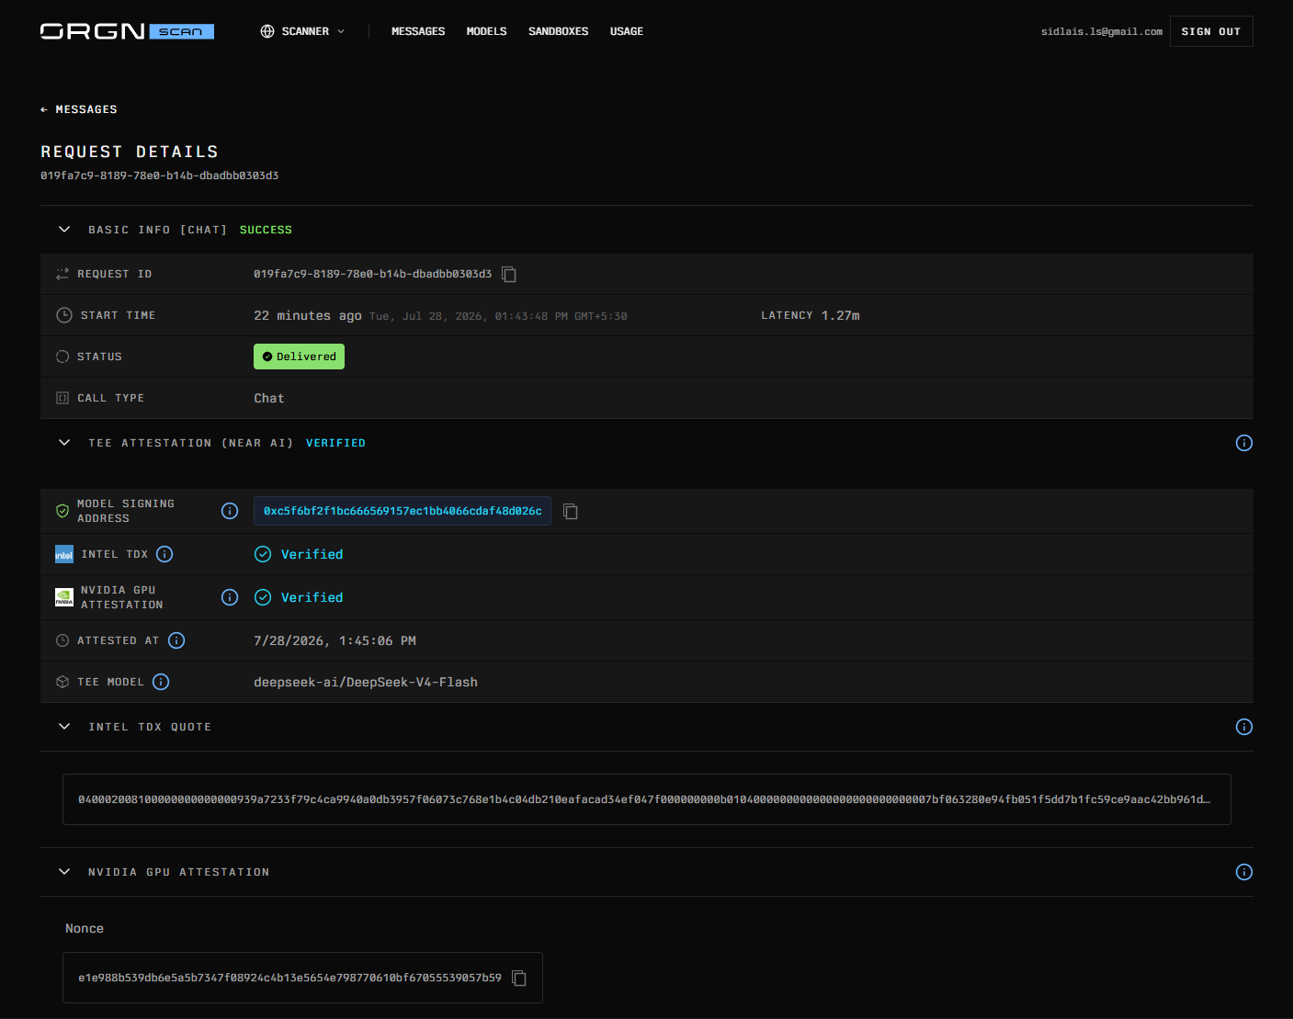Go back to Messages via back link
Viewport: 1293px width, 1019px height.
pos(79,109)
